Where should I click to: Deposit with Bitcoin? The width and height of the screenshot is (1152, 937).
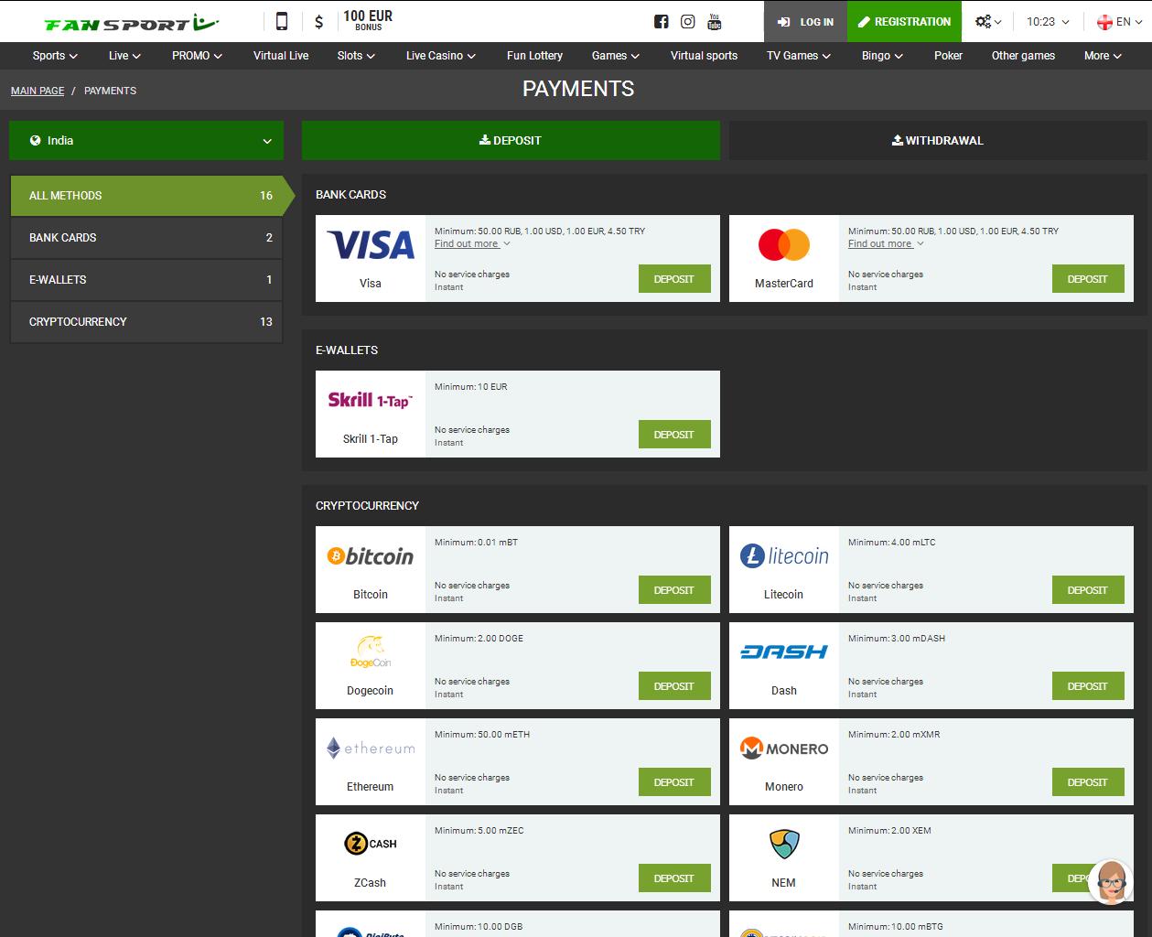click(674, 590)
